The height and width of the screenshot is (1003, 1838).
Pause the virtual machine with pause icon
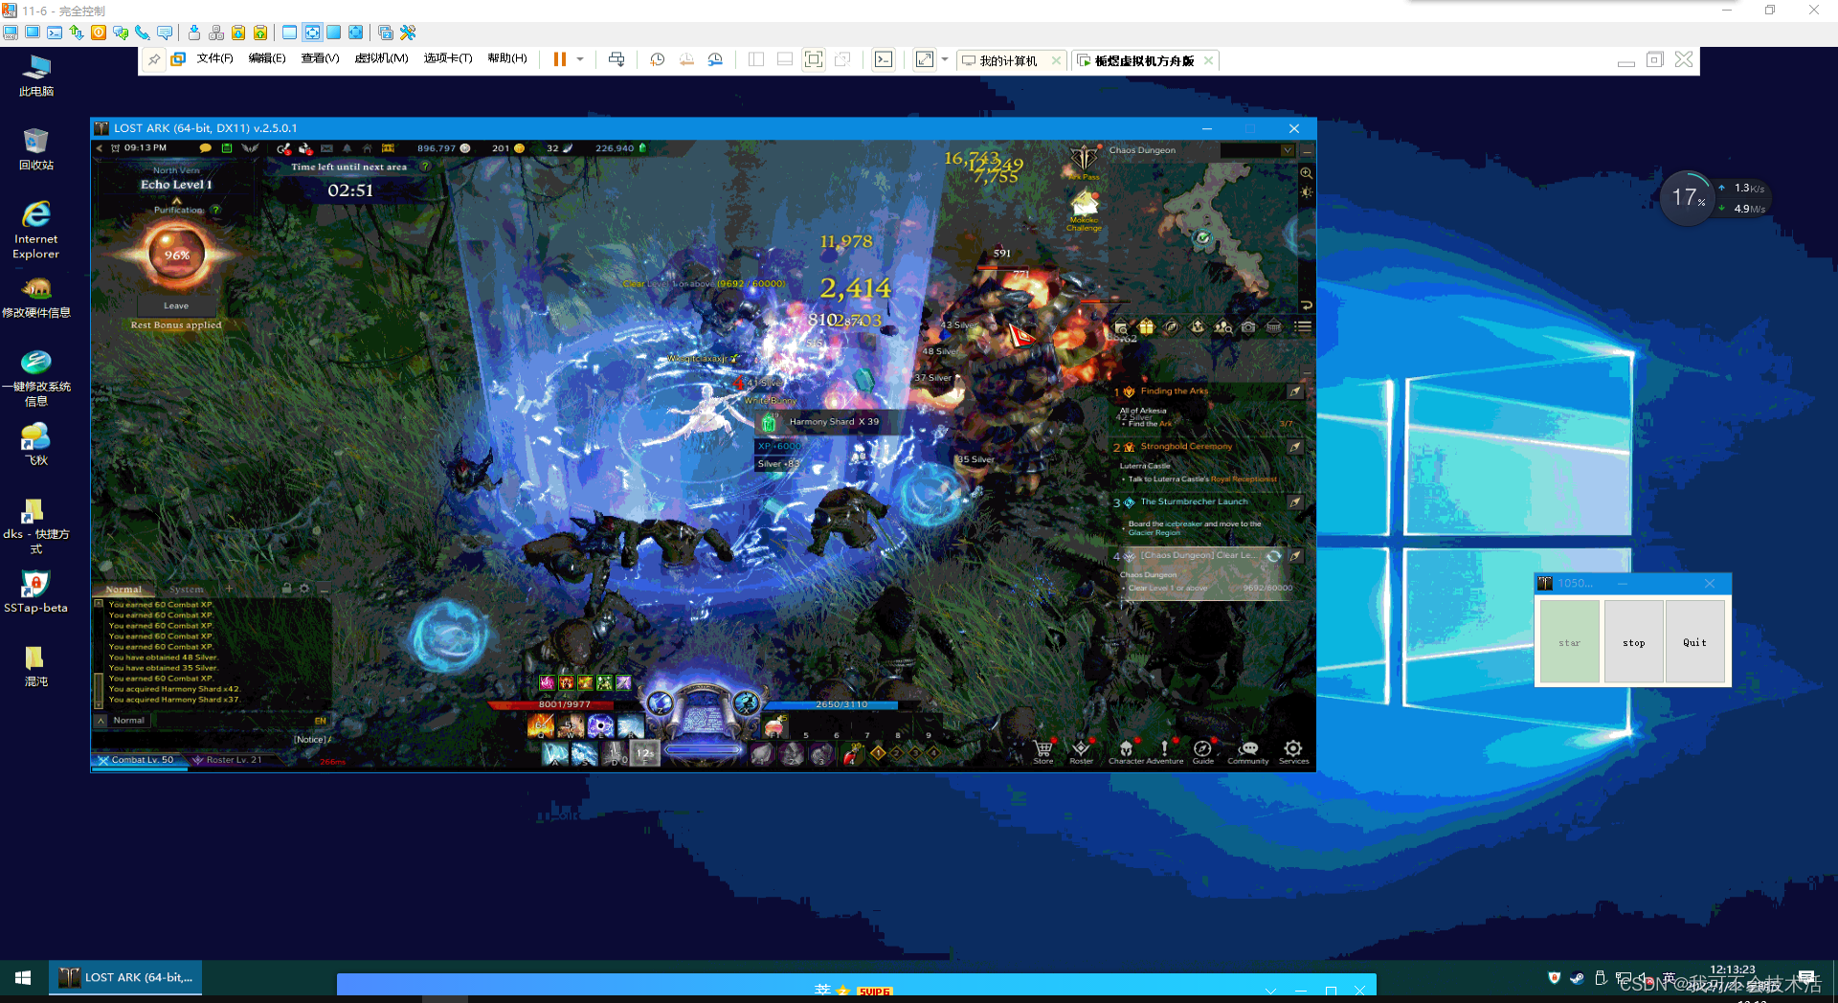point(560,59)
